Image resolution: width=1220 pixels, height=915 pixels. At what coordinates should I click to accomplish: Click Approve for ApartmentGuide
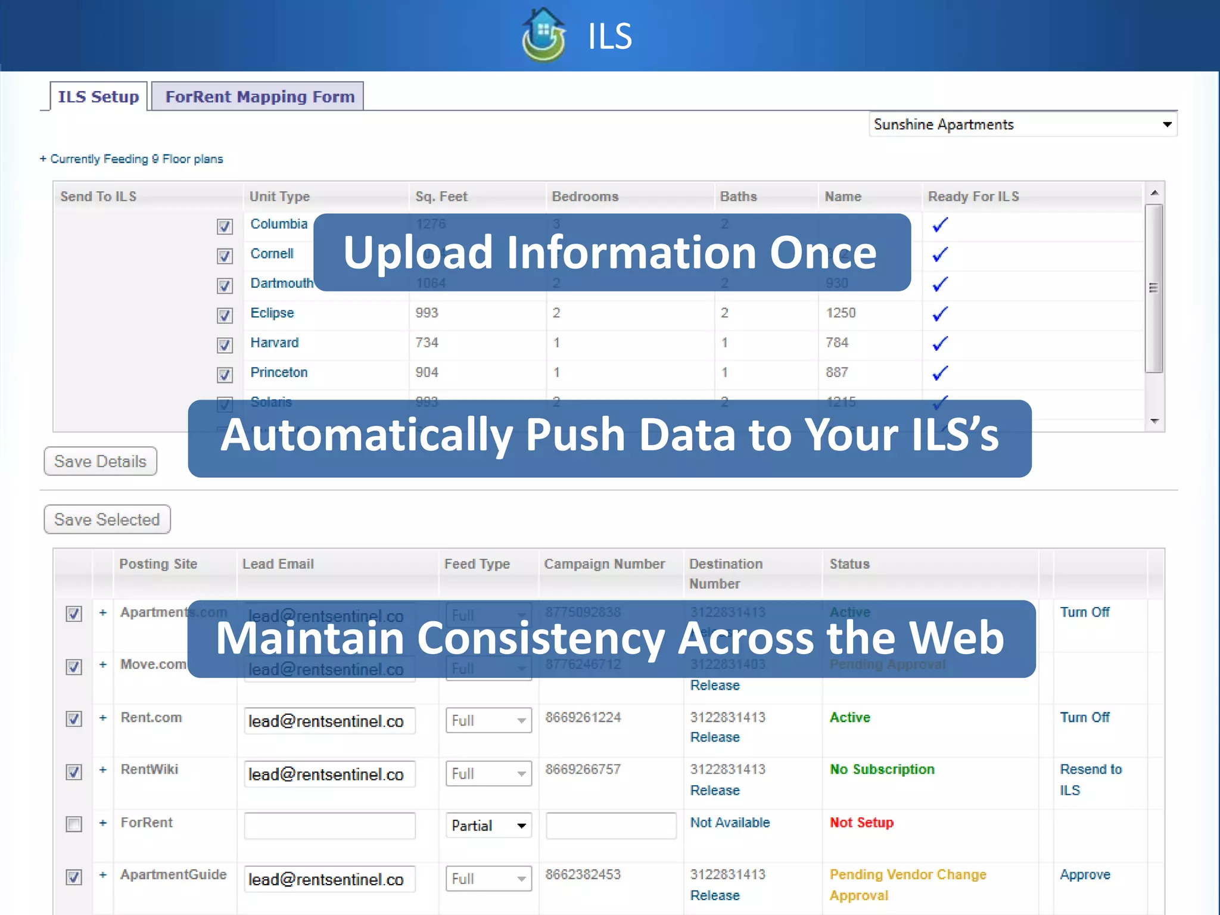(1085, 875)
